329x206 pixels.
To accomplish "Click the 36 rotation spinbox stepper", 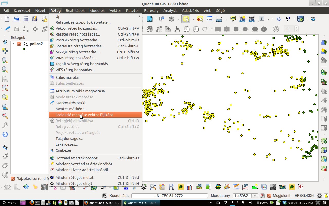I will (x=297, y=29).
